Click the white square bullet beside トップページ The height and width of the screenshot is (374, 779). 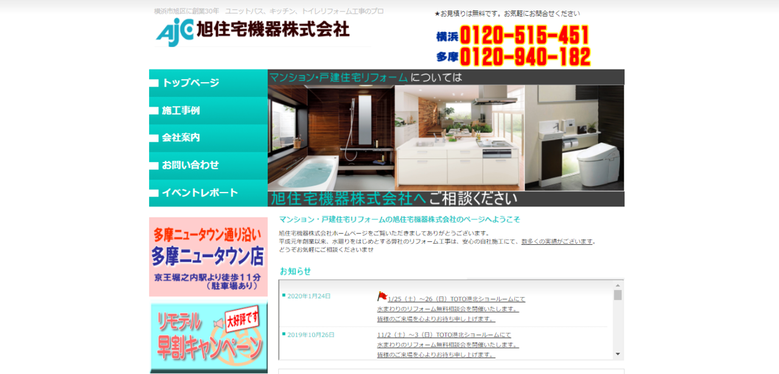(154, 83)
